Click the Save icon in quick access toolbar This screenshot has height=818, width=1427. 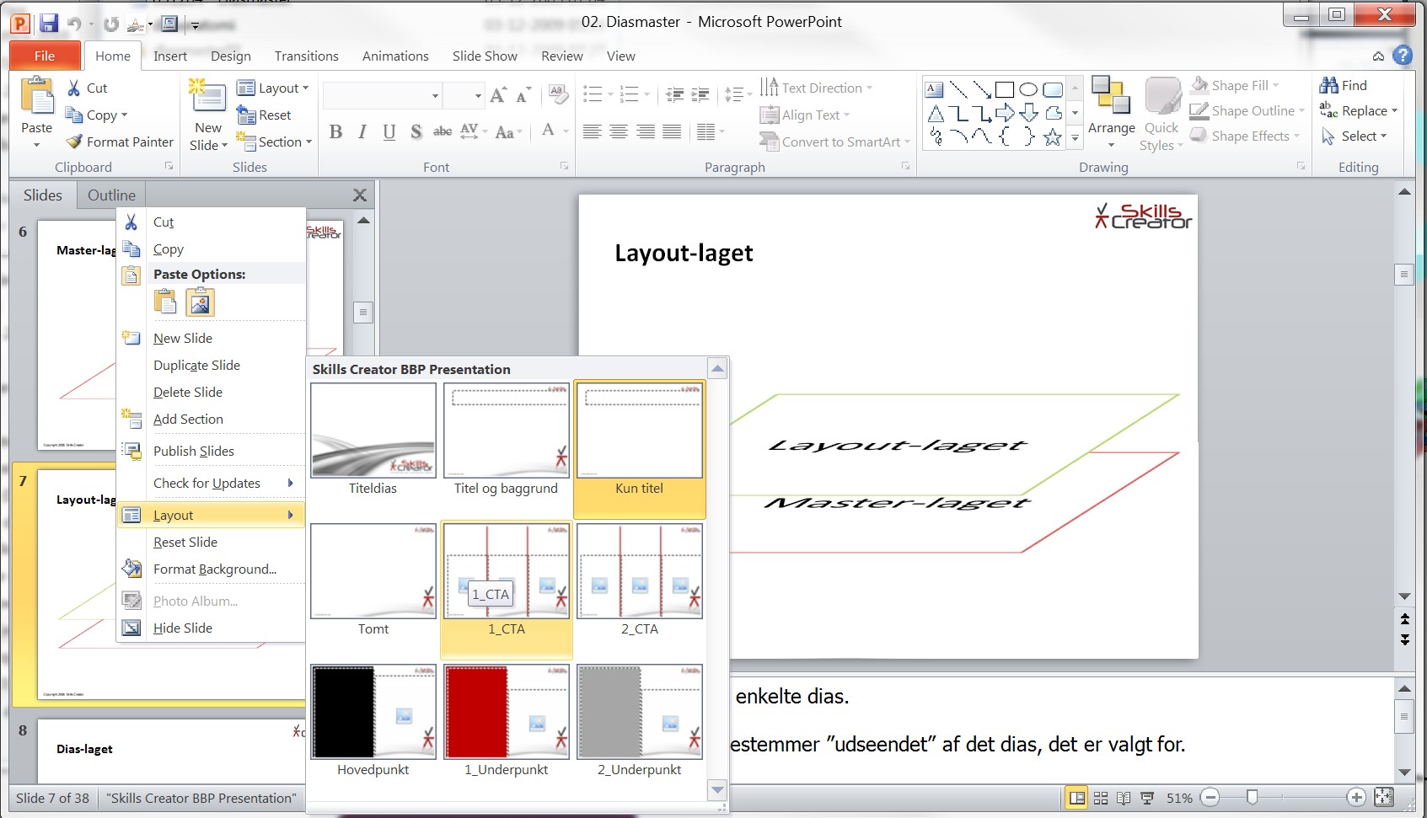[48, 23]
